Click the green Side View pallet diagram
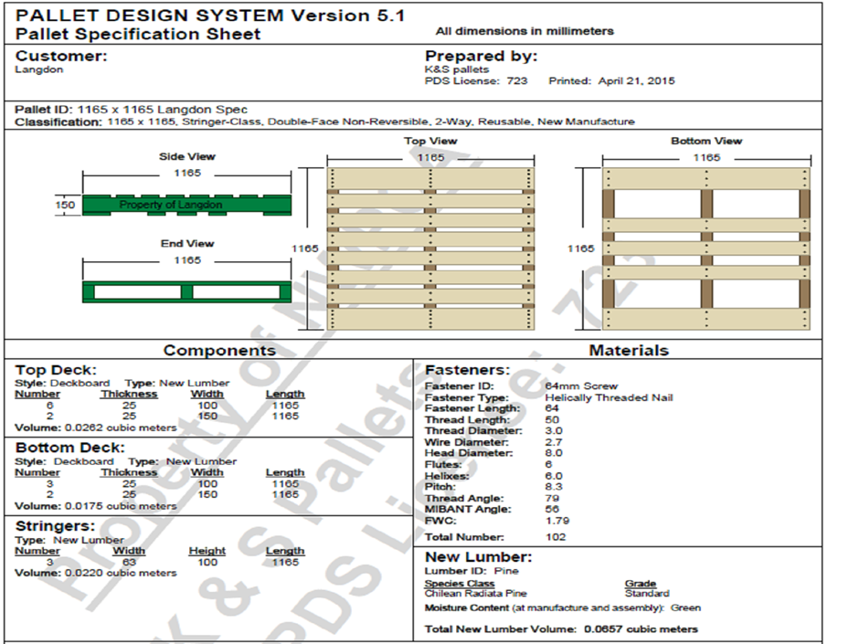Image resolution: width=859 pixels, height=644 pixels. [x=187, y=206]
